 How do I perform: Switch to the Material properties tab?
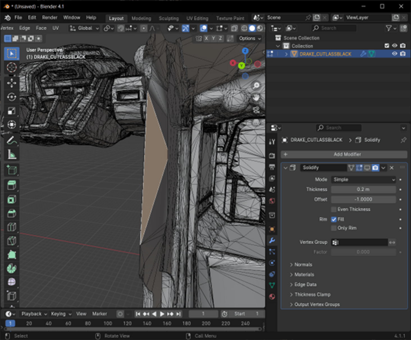coord(272,296)
